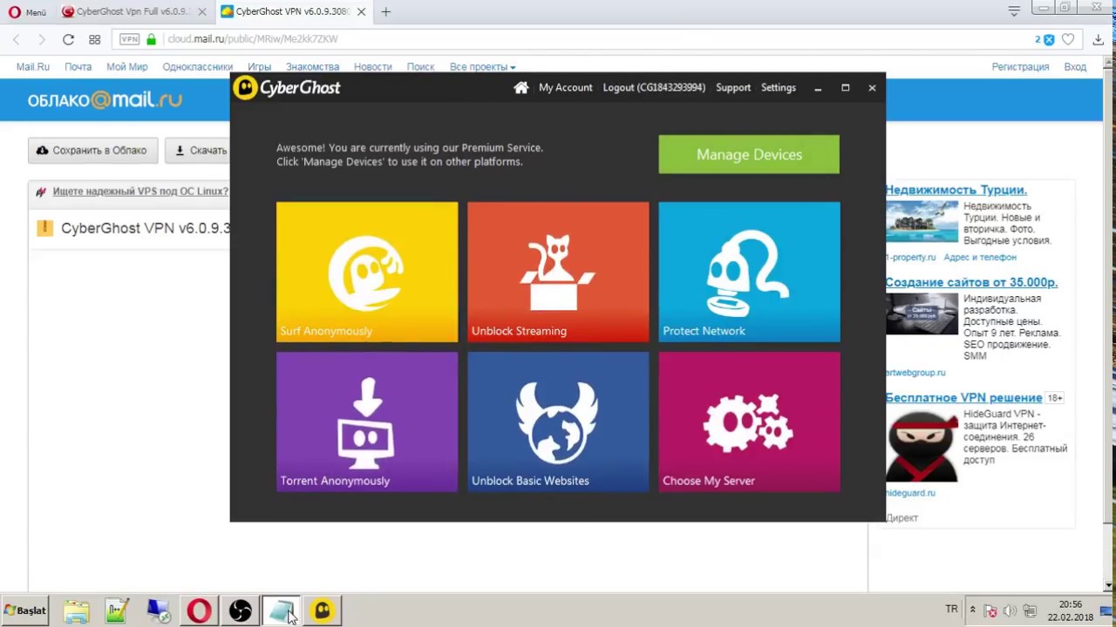This screenshot has width=1116, height=627.
Task: Open the Новости link
Action: [373, 67]
